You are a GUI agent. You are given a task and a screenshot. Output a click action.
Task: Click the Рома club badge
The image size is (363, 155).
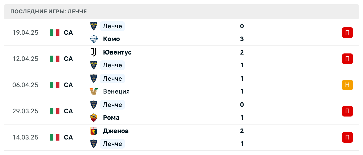pyautogui.click(x=93, y=117)
